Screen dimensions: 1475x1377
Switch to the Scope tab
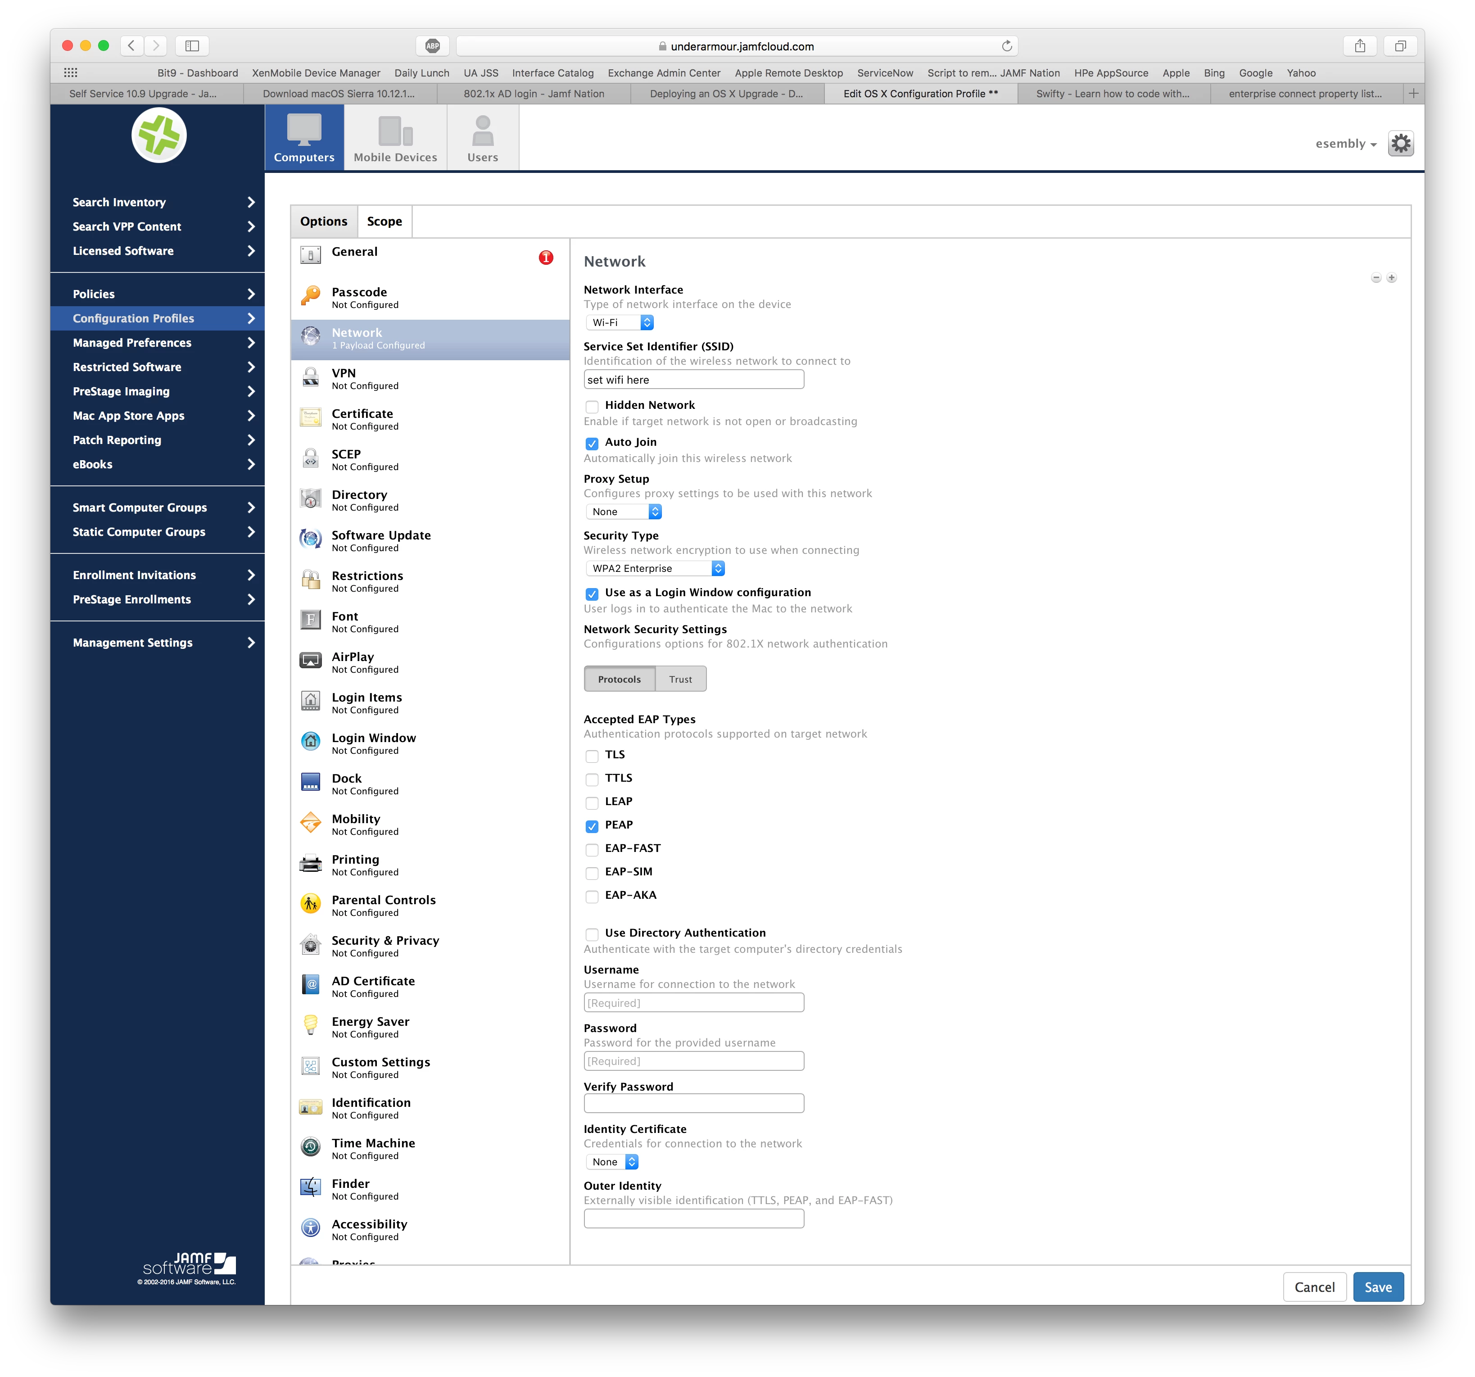[384, 221]
